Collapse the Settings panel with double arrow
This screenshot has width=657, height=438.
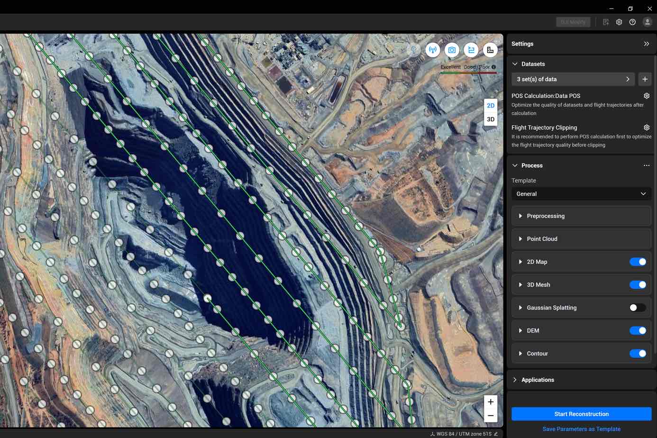[646, 44]
